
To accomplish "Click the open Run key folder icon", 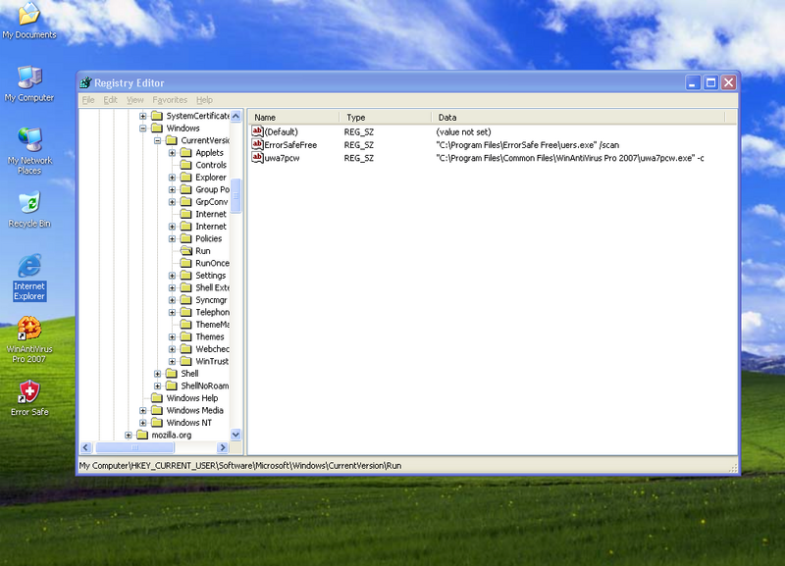I will pyautogui.click(x=185, y=251).
